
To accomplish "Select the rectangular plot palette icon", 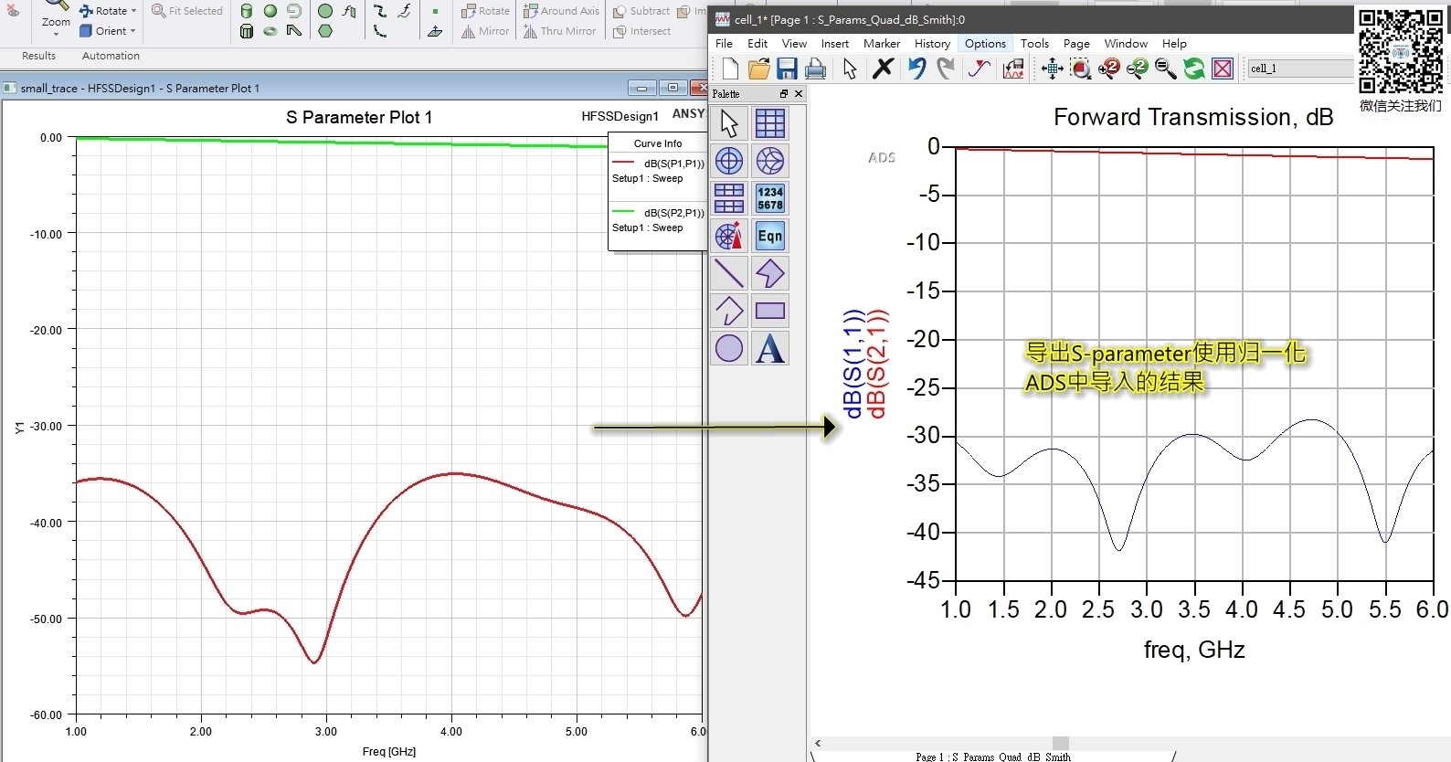I will pyautogui.click(x=769, y=123).
